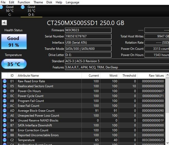Click the previous disk arrow button

(4, 23)
